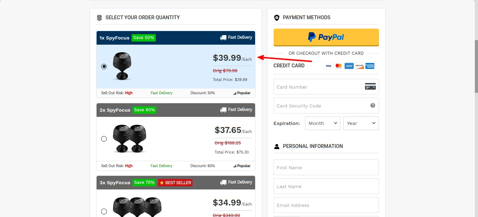Viewport: 478px width, 217px height.
Task: Click the Visa card logo
Action: (328, 66)
